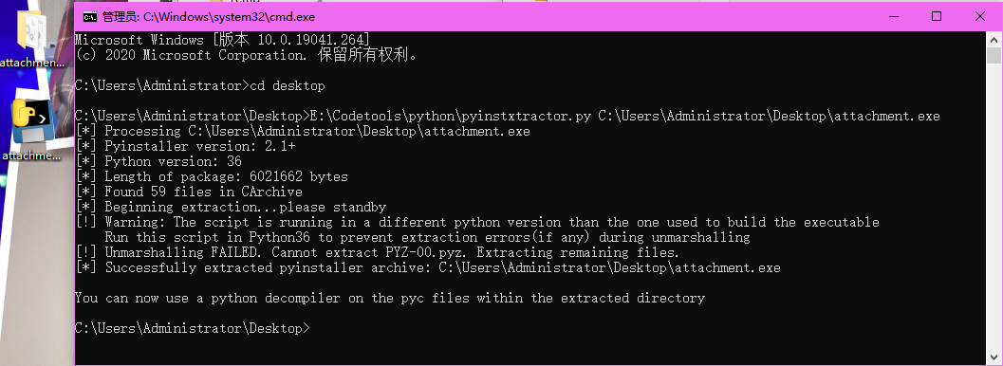Image resolution: width=1003 pixels, height=366 pixels.
Task: Select the Python attachment.exe desktop icon
Action: click(x=32, y=122)
